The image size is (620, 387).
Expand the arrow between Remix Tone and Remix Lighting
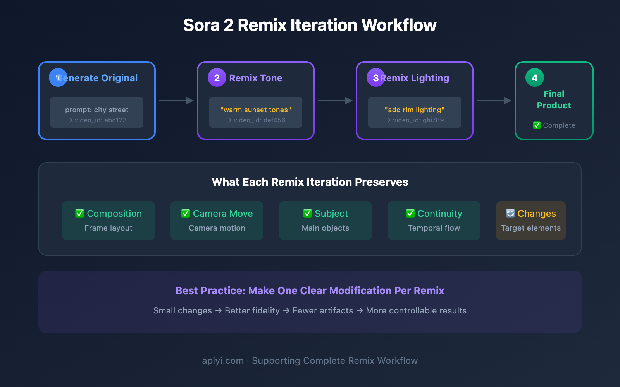tap(334, 101)
